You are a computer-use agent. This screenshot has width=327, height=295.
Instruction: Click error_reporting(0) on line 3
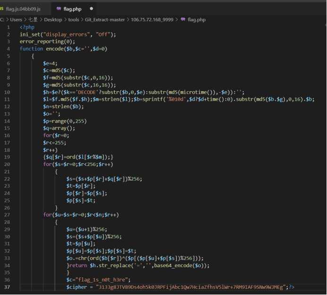[x=47, y=42]
